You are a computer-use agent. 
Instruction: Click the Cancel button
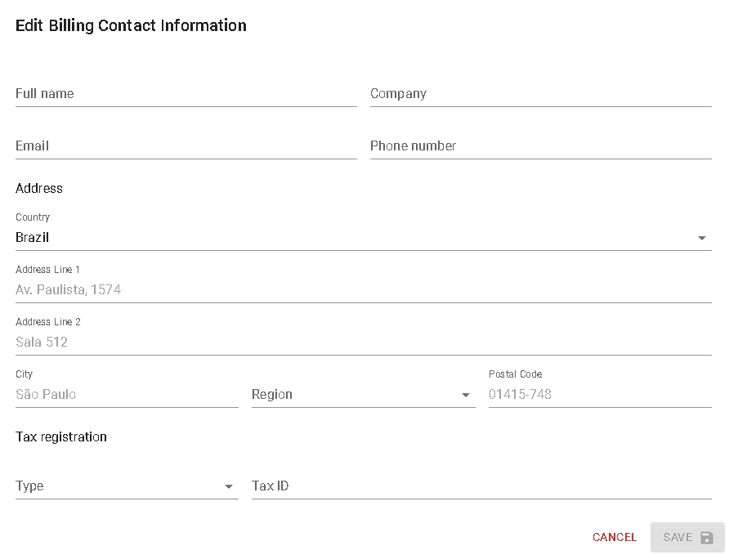click(614, 537)
